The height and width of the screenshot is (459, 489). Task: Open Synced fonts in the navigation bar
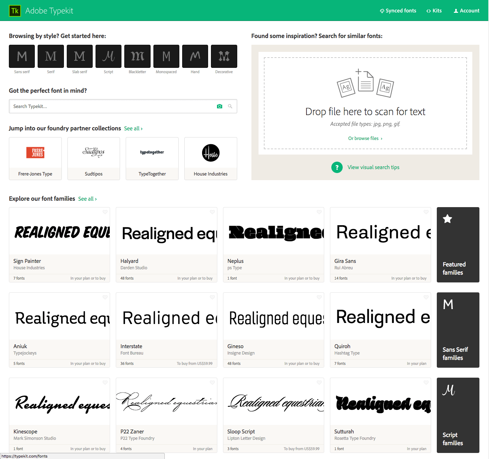tap(398, 11)
